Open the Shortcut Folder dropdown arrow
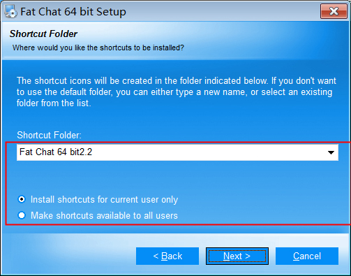The image size is (351, 276). [x=331, y=152]
